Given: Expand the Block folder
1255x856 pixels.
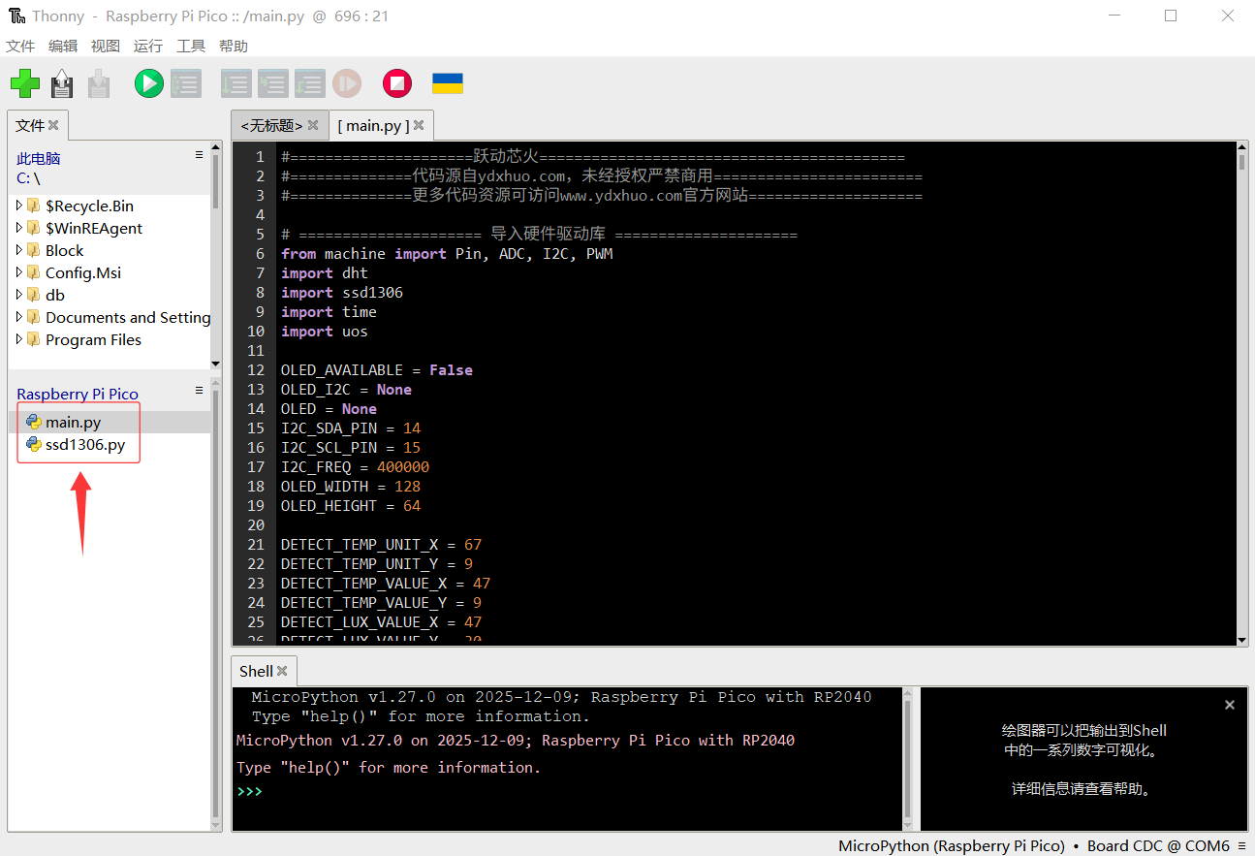Looking at the screenshot, I should (x=19, y=250).
